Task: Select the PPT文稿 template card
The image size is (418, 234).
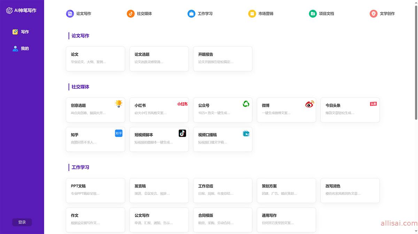Action: [95, 190]
